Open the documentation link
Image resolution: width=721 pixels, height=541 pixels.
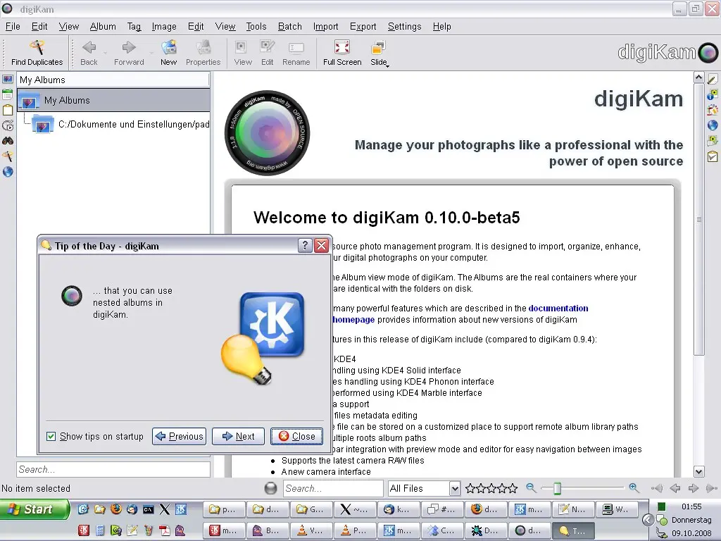coord(558,308)
